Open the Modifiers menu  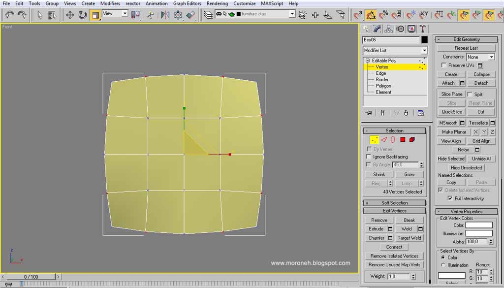110,3
